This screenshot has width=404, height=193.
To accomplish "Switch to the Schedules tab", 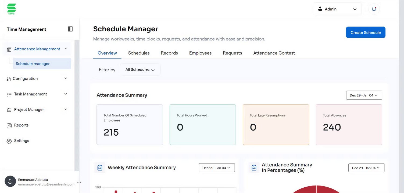I will [139, 53].
